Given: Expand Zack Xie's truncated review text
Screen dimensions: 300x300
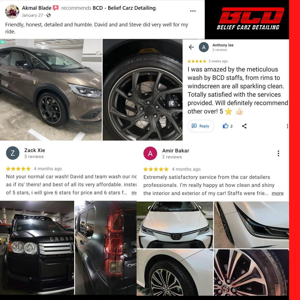Looking at the screenshot, I should pos(134,193).
